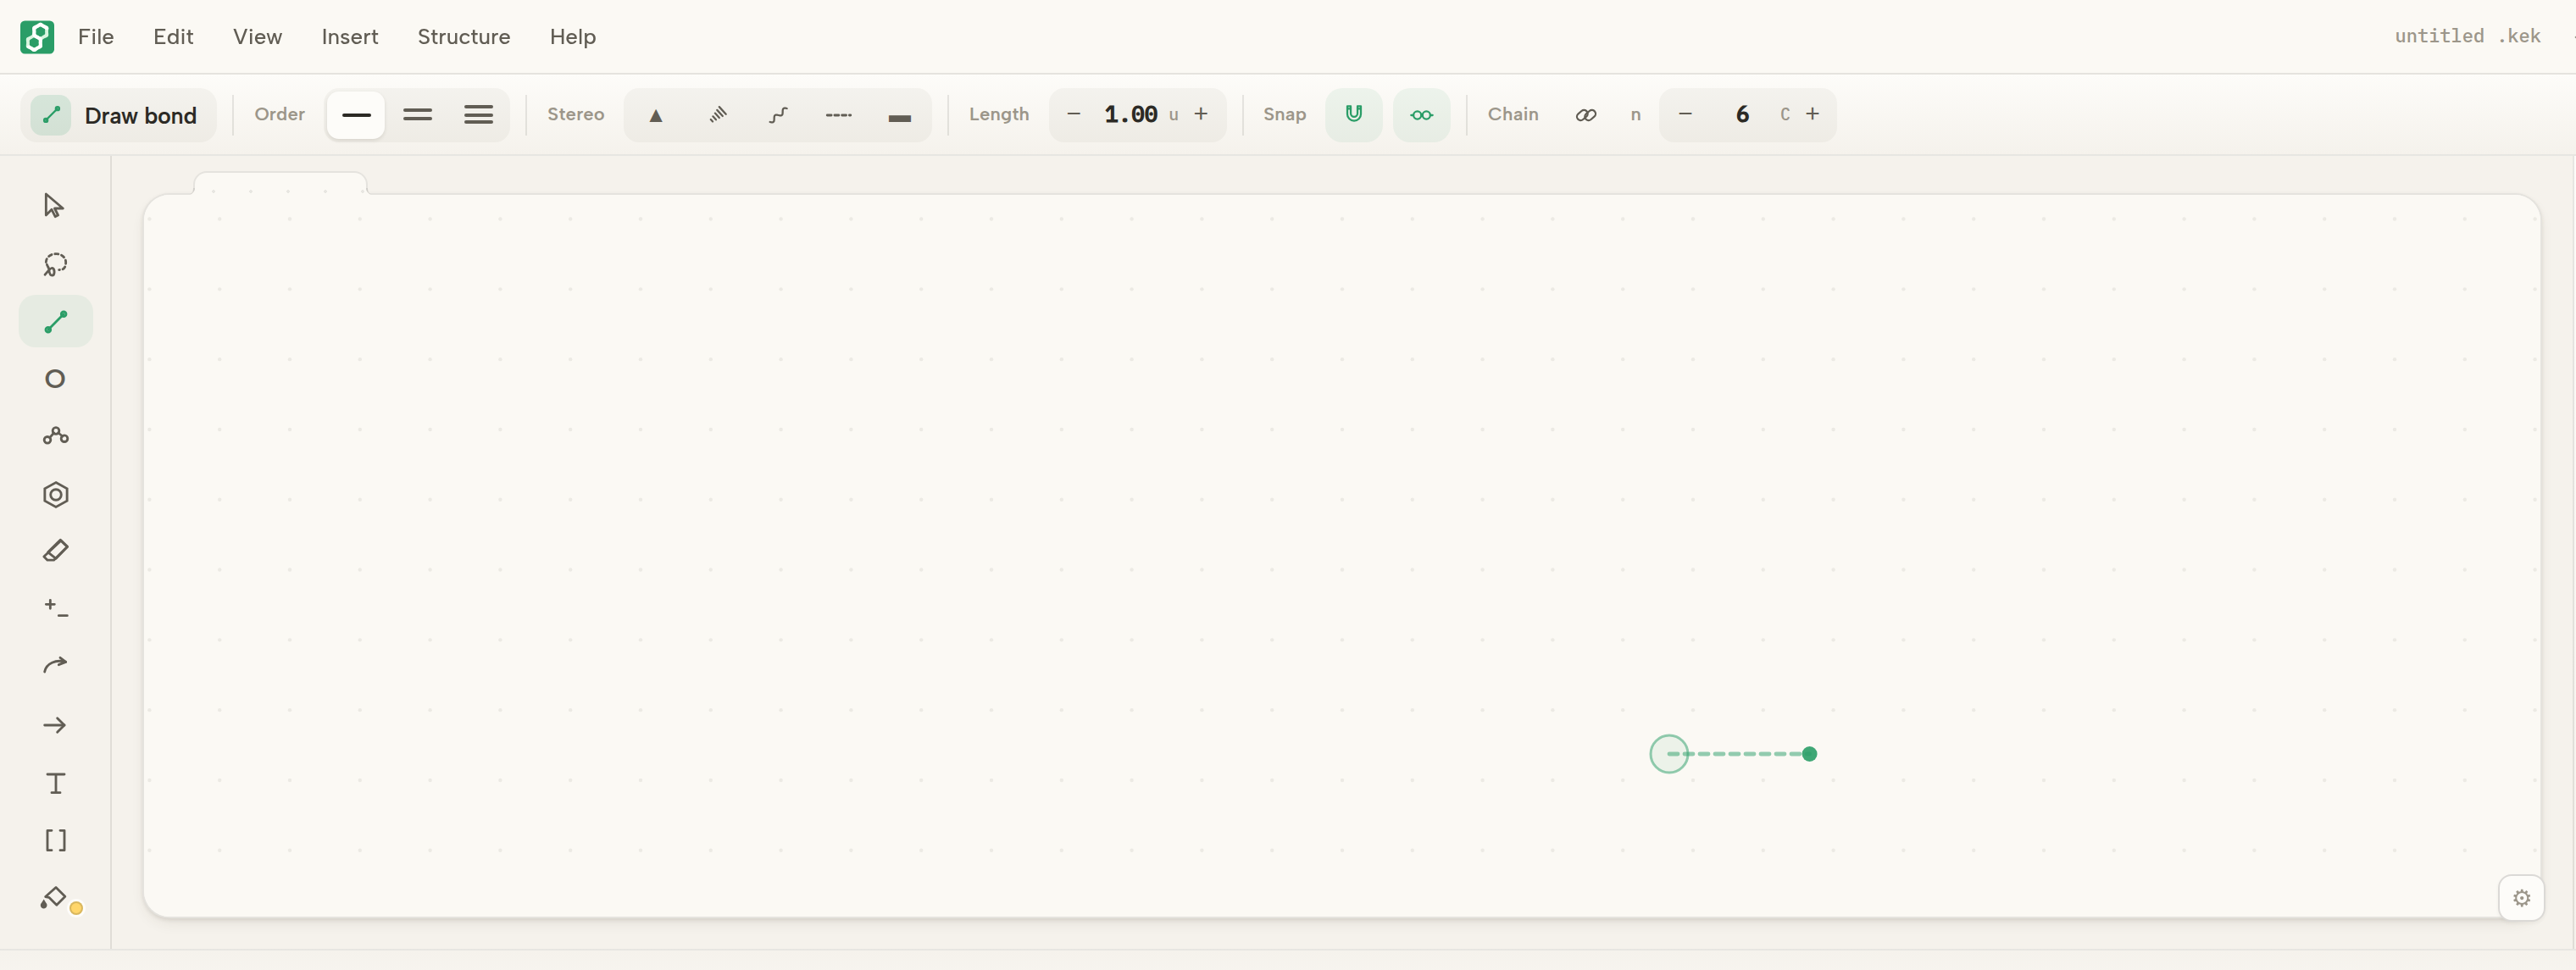The width and height of the screenshot is (2576, 970).
Task: Select the chain drawing tool in sidebar
Action: tap(55, 436)
